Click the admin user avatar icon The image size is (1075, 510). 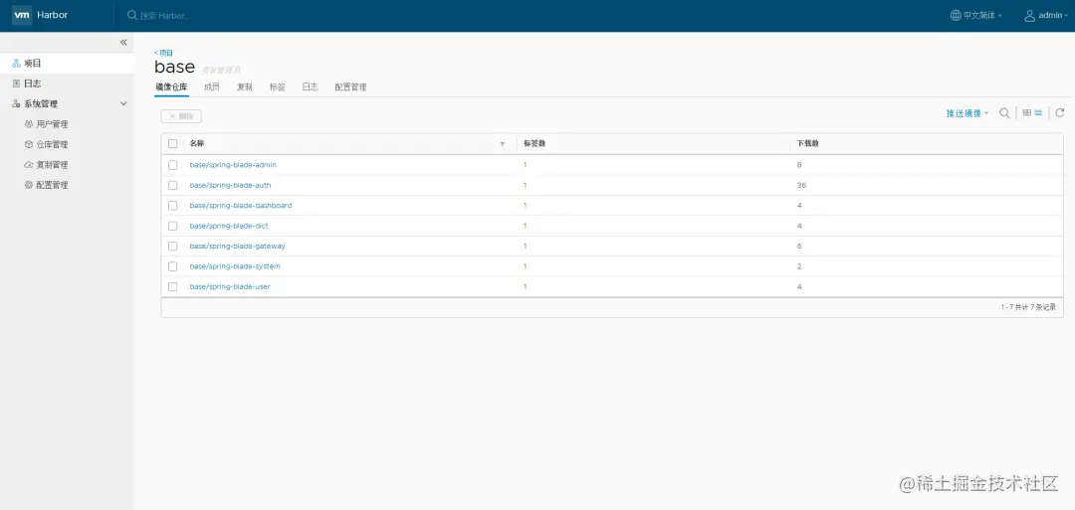(1030, 15)
